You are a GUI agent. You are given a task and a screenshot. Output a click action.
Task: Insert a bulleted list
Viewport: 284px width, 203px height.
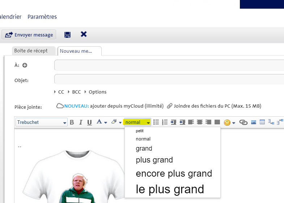[156, 122]
